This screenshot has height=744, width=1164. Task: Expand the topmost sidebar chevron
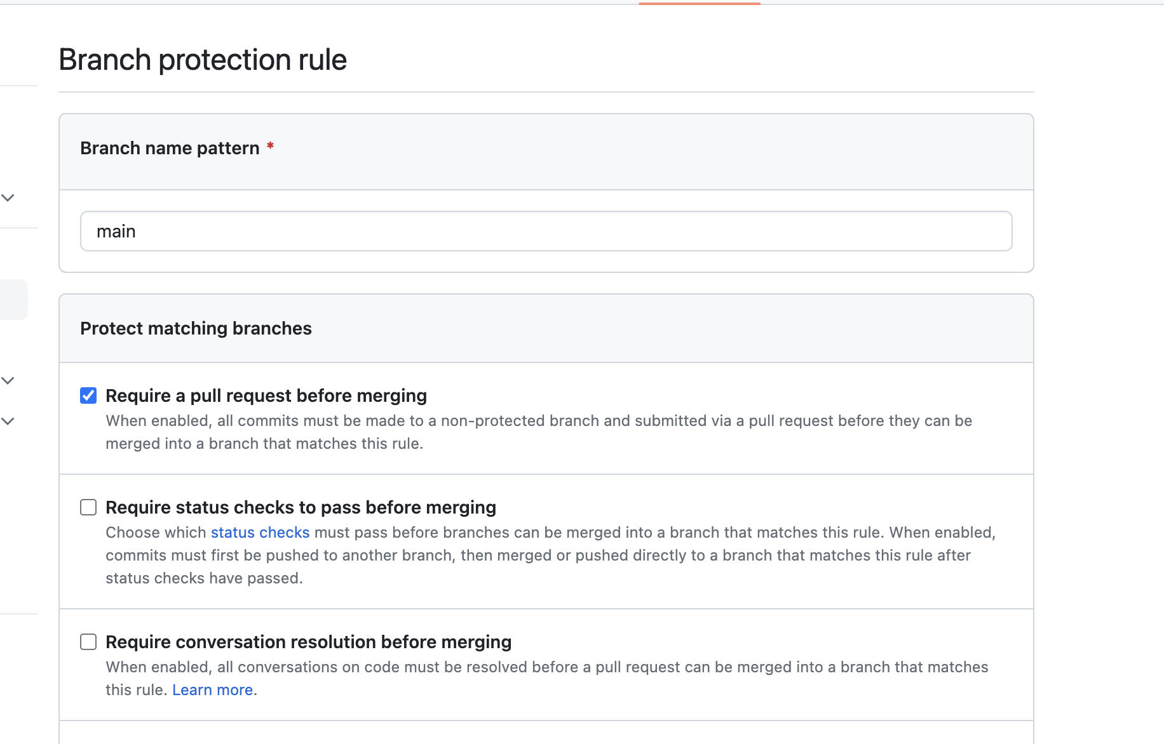[8, 197]
